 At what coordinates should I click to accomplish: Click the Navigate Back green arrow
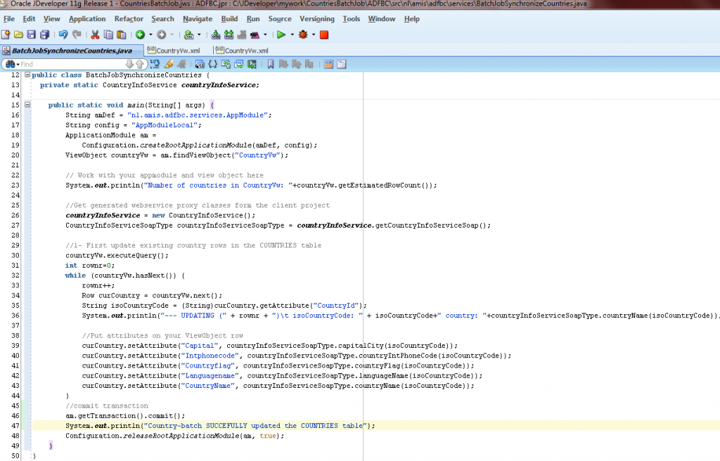tap(140, 34)
